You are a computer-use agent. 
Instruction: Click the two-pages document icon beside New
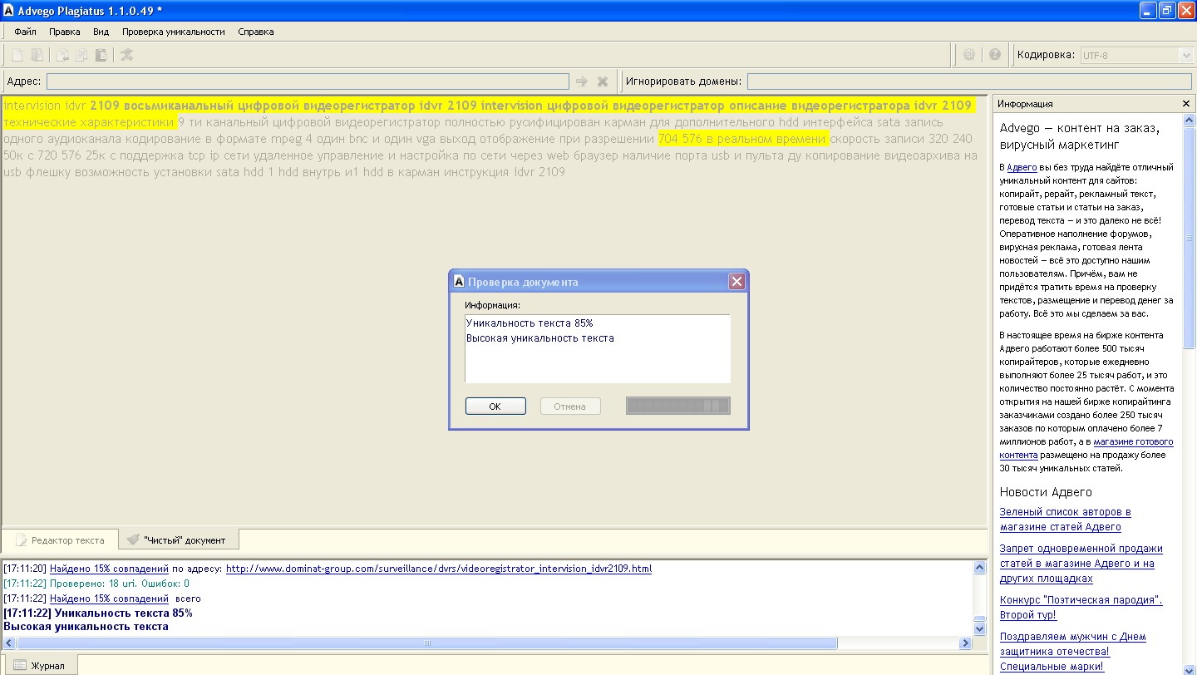point(37,55)
